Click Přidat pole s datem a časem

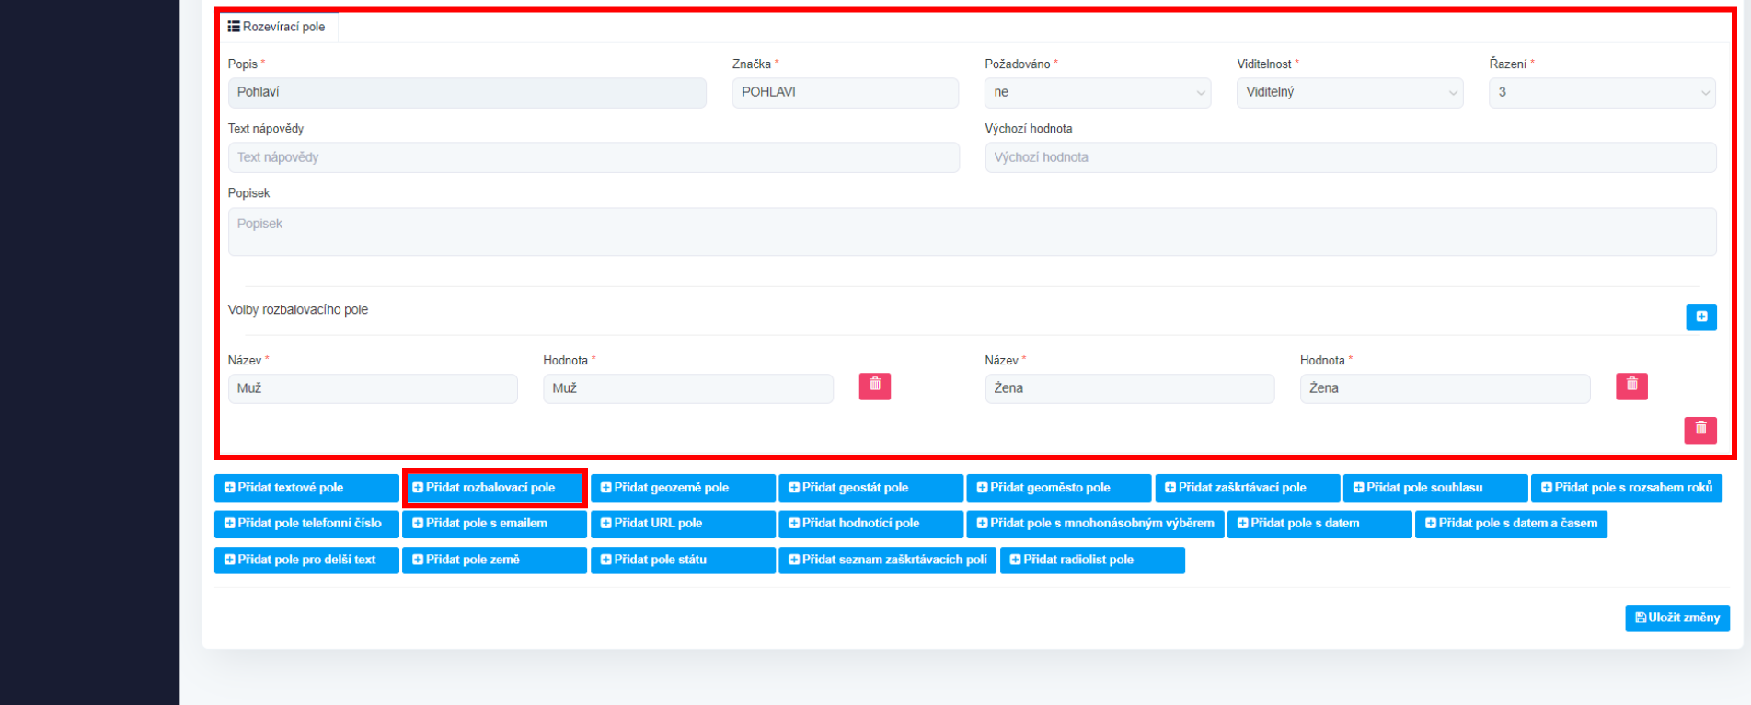coord(1511,524)
